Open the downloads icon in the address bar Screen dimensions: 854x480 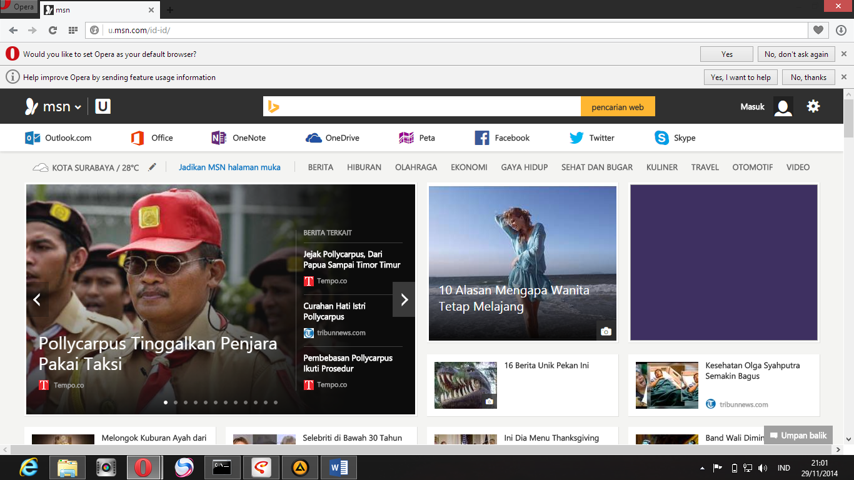(x=840, y=30)
